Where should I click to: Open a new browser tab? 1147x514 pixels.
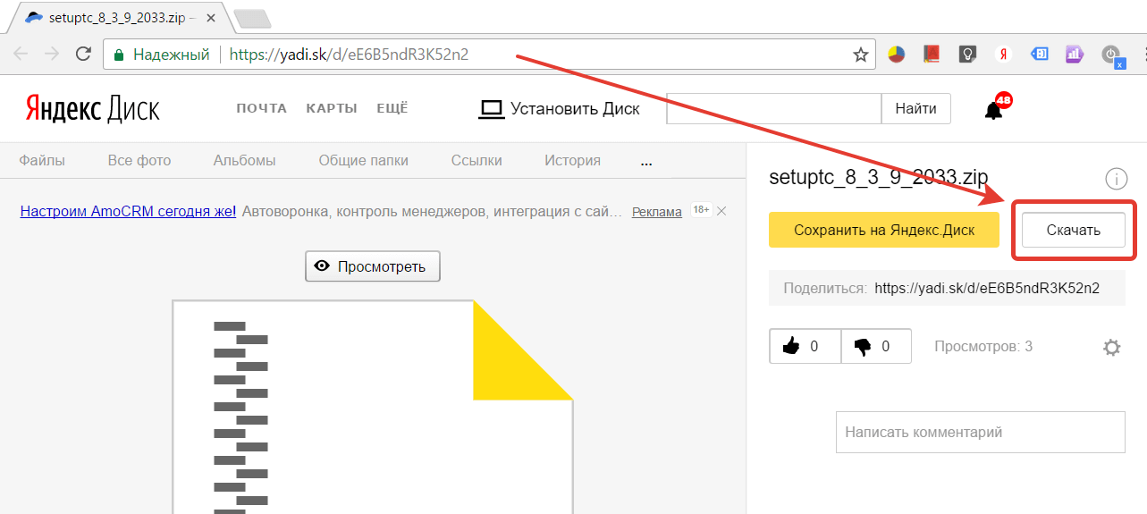(x=252, y=19)
